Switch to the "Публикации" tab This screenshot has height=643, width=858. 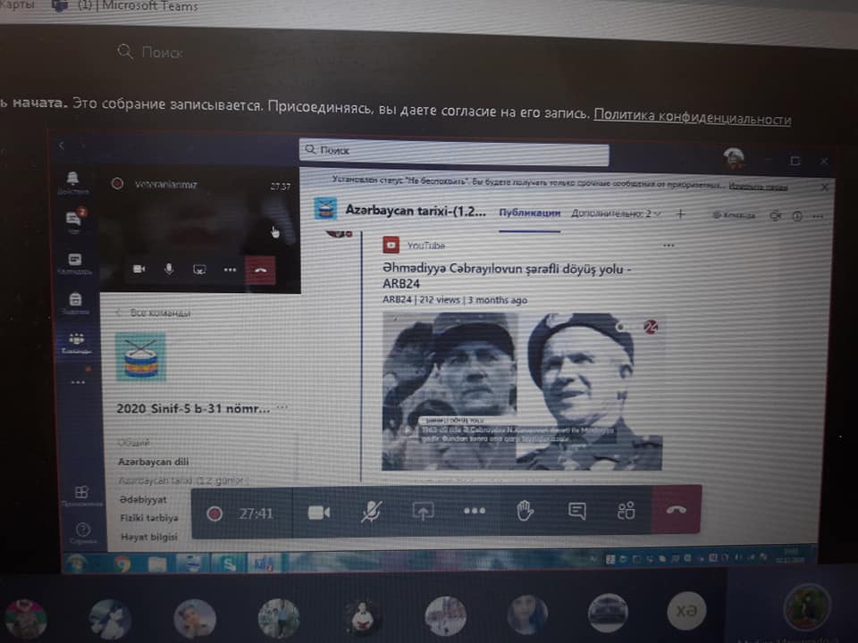pos(530,213)
